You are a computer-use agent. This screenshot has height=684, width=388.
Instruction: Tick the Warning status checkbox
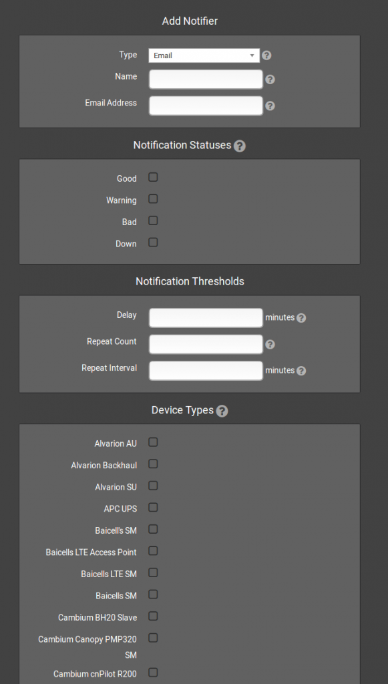(x=153, y=199)
